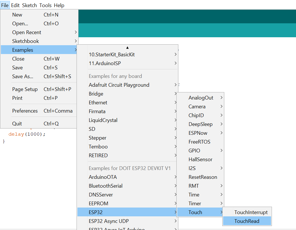
Task: Expand the Open Recent submenu
Action: click(39, 32)
